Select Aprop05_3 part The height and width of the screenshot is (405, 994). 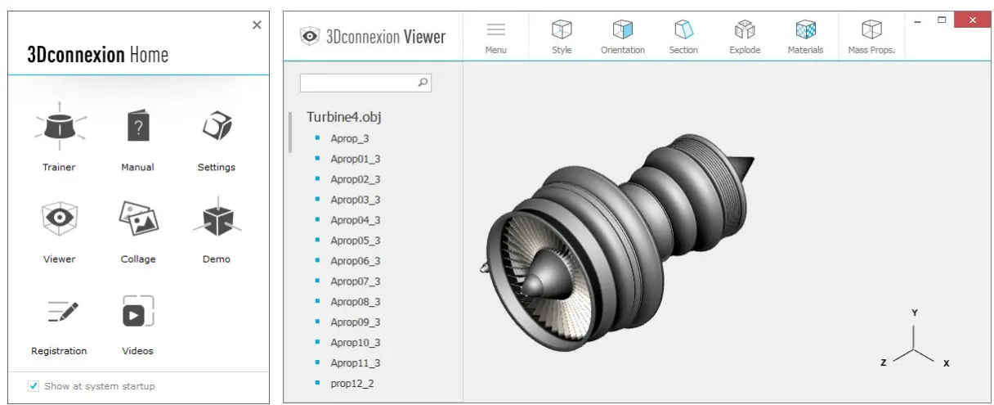pyautogui.click(x=356, y=241)
